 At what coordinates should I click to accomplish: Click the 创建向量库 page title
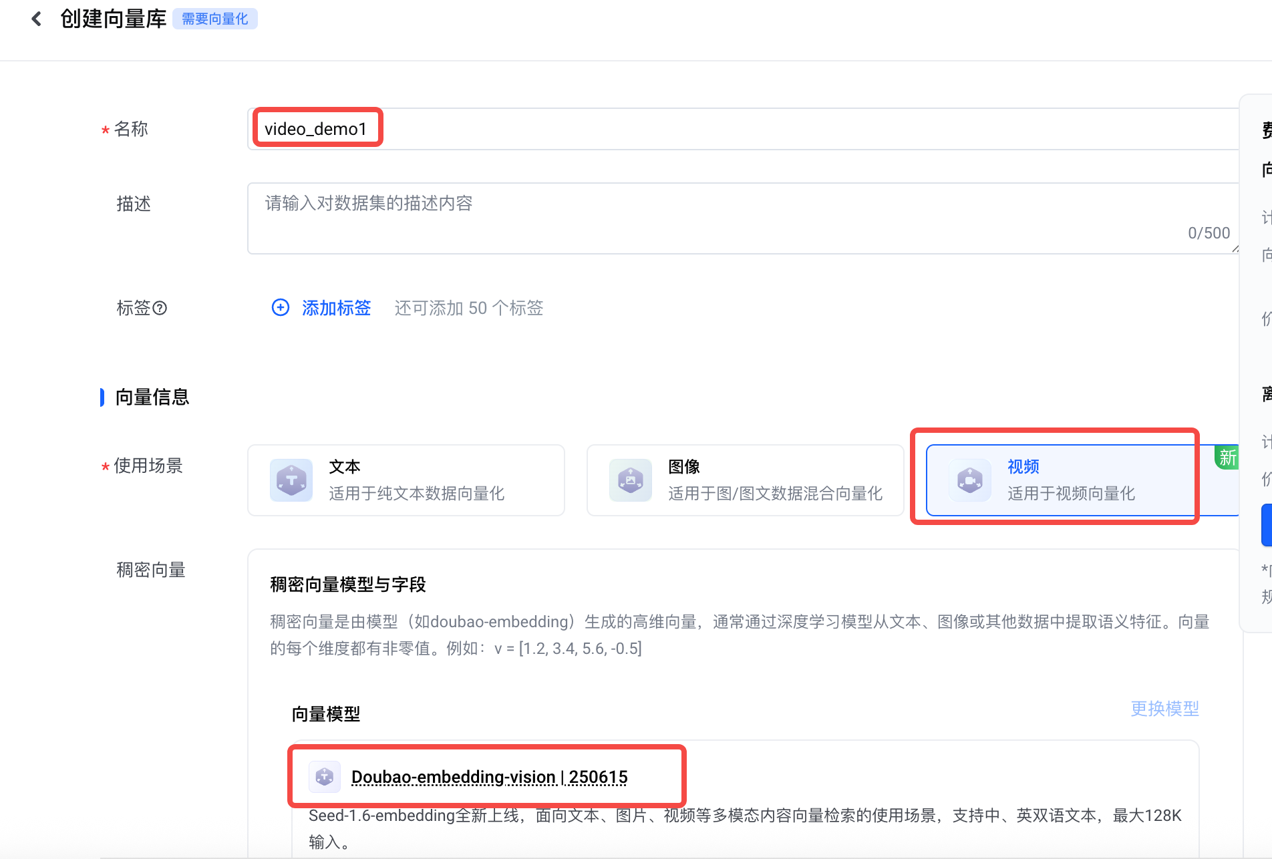pos(113,19)
